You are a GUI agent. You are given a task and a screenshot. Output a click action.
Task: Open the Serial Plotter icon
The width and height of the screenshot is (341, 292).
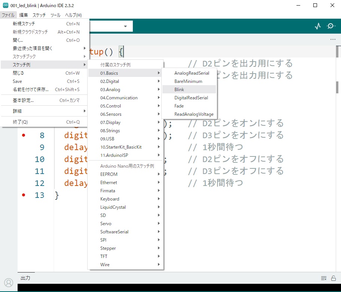point(318,26)
